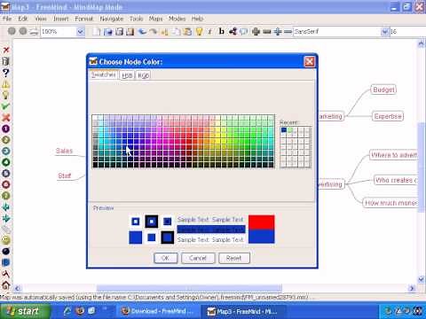Click the Map3 - FreeMind taskbar button

point(243,311)
